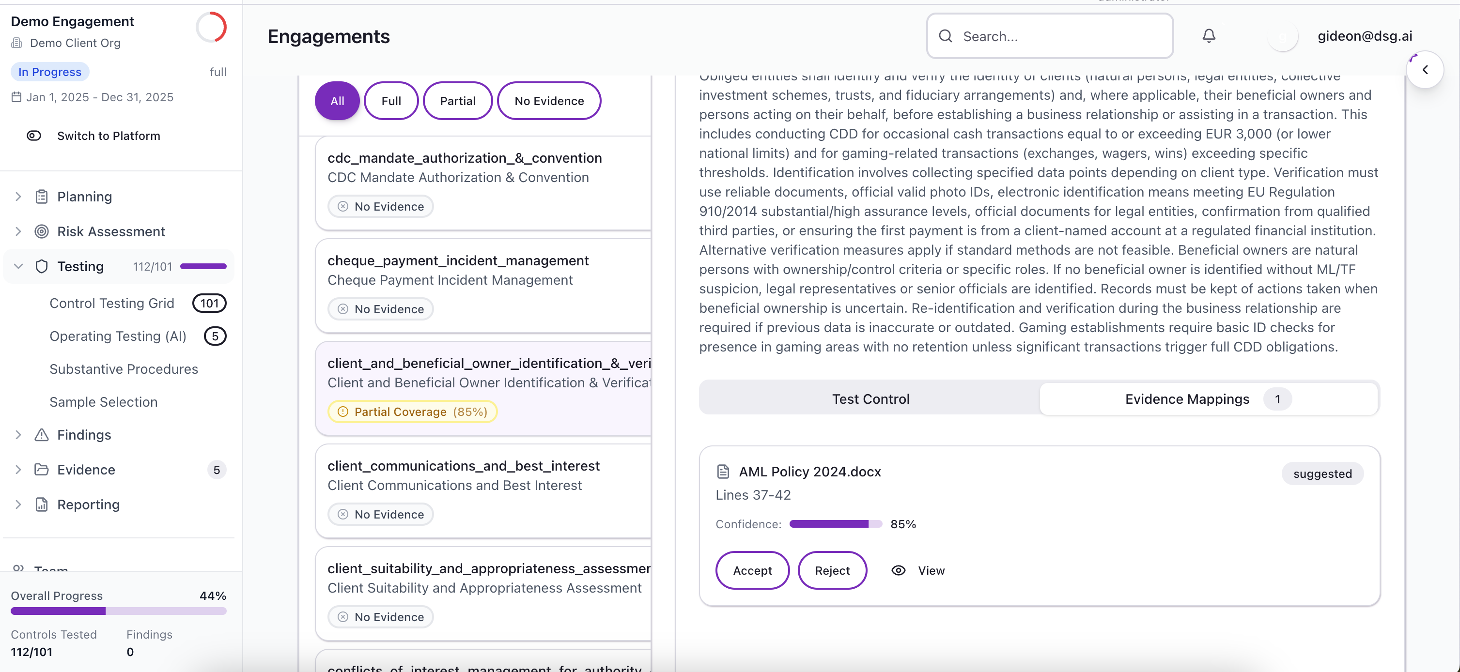Open the client_communications_and_best_interest control card
The height and width of the screenshot is (672, 1460).
(483, 490)
